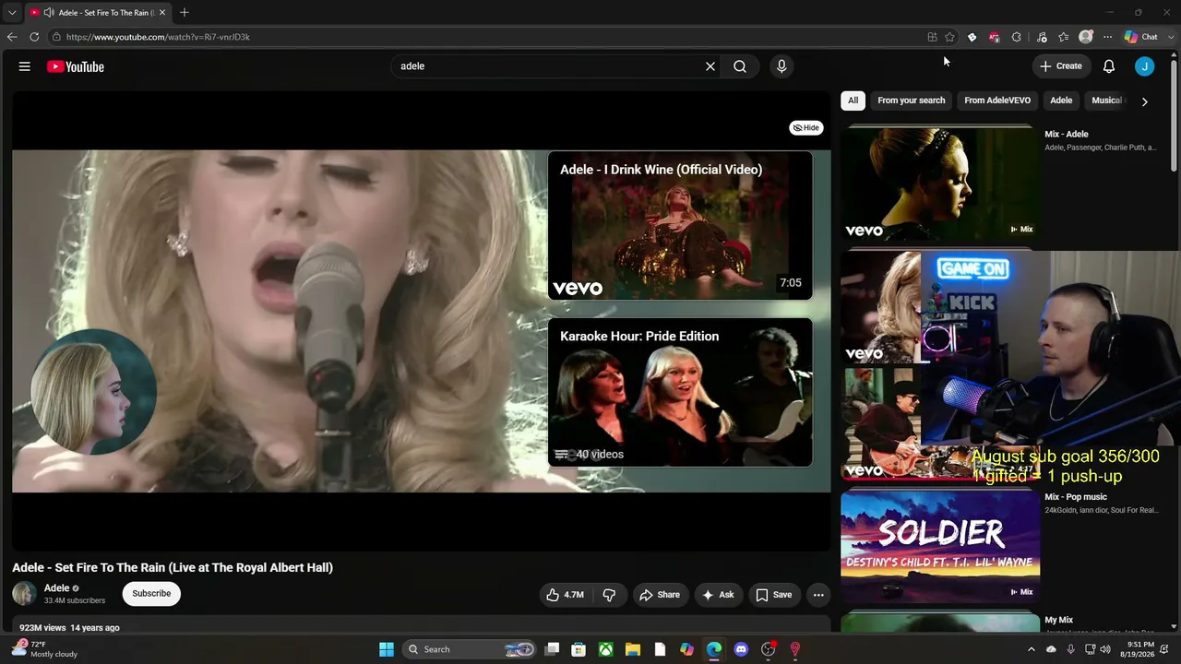Close the Adele browser tab
The height and width of the screenshot is (664, 1181).
[x=162, y=13]
